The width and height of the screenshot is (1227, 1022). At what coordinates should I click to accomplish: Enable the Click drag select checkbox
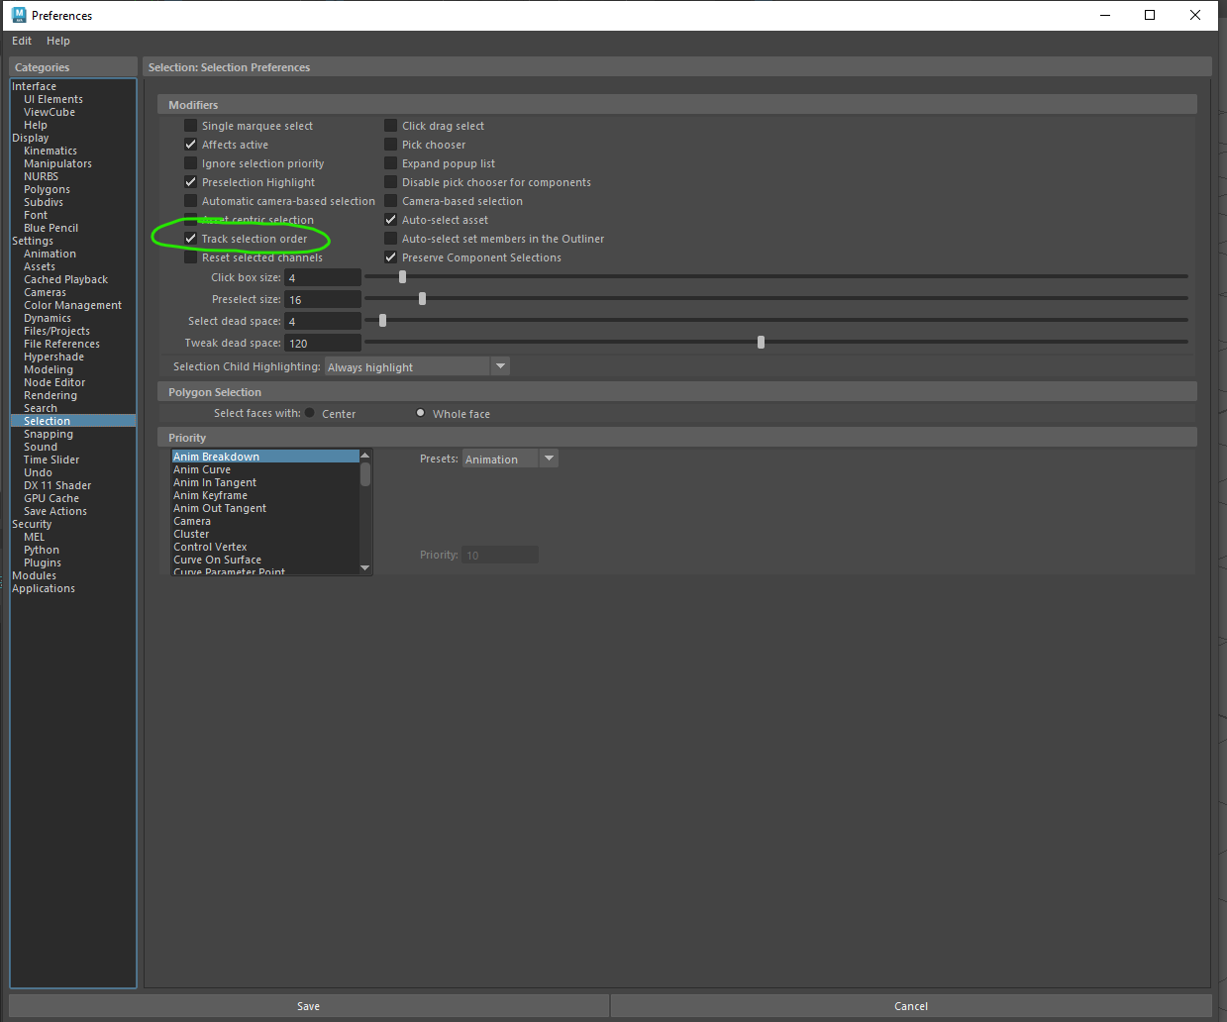(391, 126)
